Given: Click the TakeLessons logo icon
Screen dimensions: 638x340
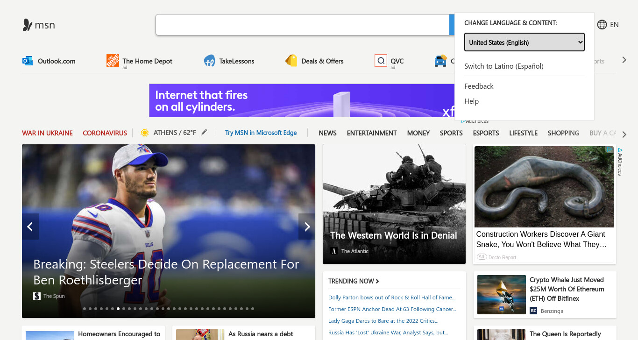Looking at the screenshot, I should tap(210, 61).
